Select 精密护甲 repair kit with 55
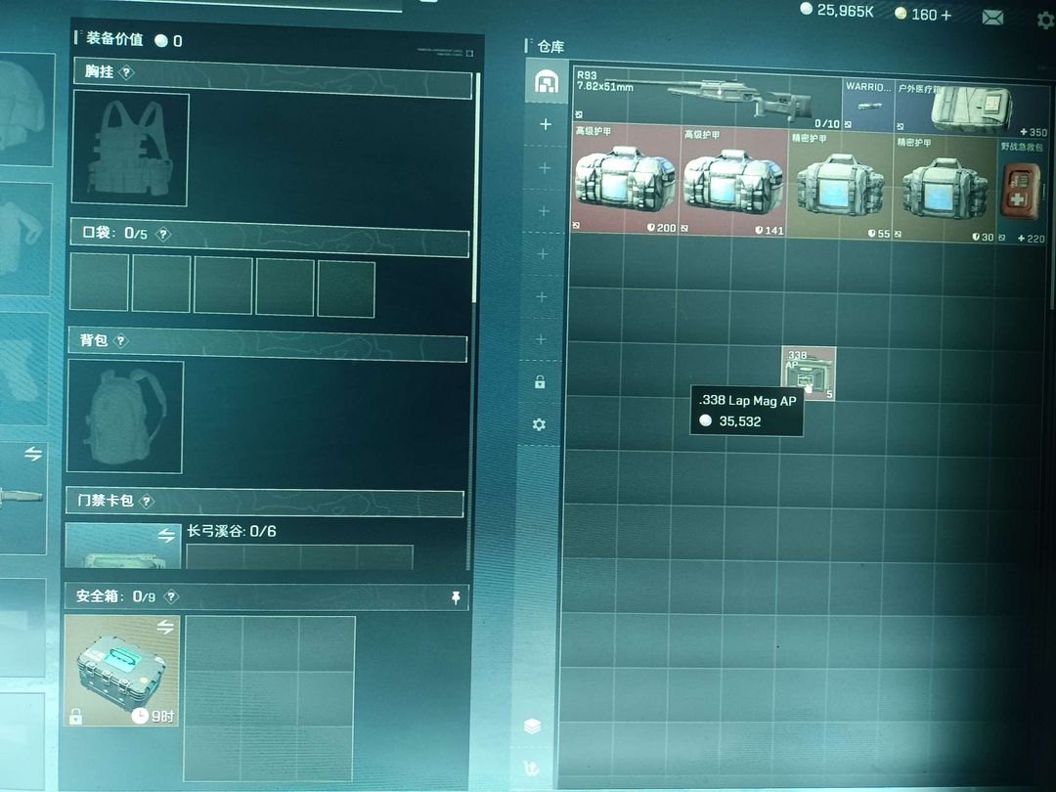Screen dimensions: 1056x792 click(x=840, y=185)
